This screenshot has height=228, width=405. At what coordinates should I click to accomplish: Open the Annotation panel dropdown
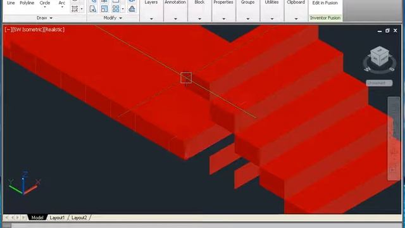[175, 18]
